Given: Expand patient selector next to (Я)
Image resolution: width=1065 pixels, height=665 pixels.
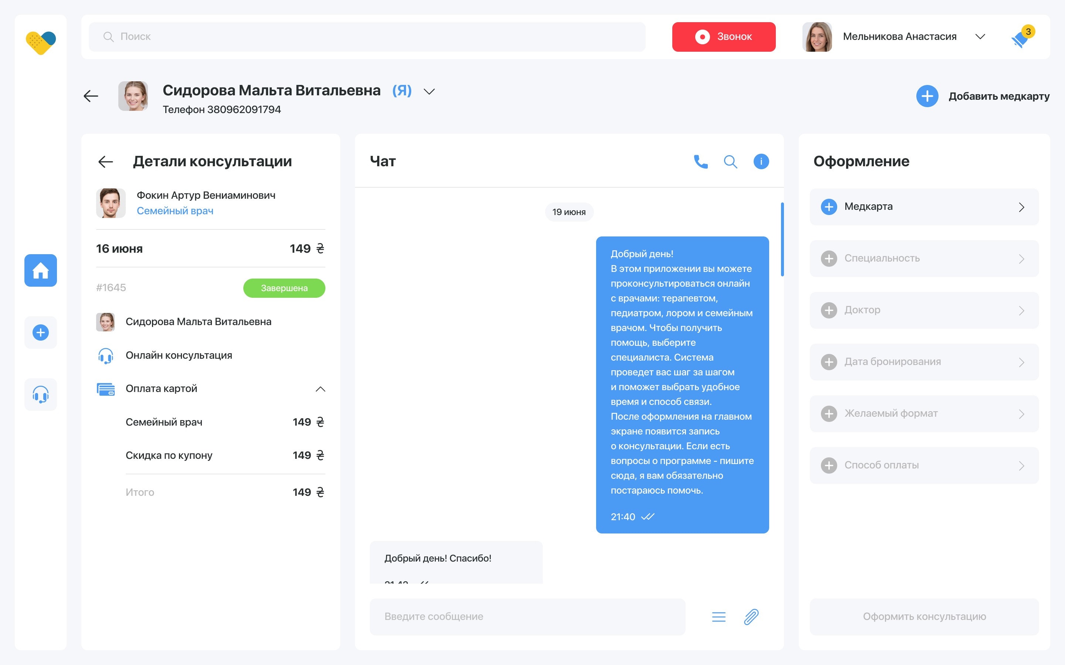Looking at the screenshot, I should tap(429, 92).
